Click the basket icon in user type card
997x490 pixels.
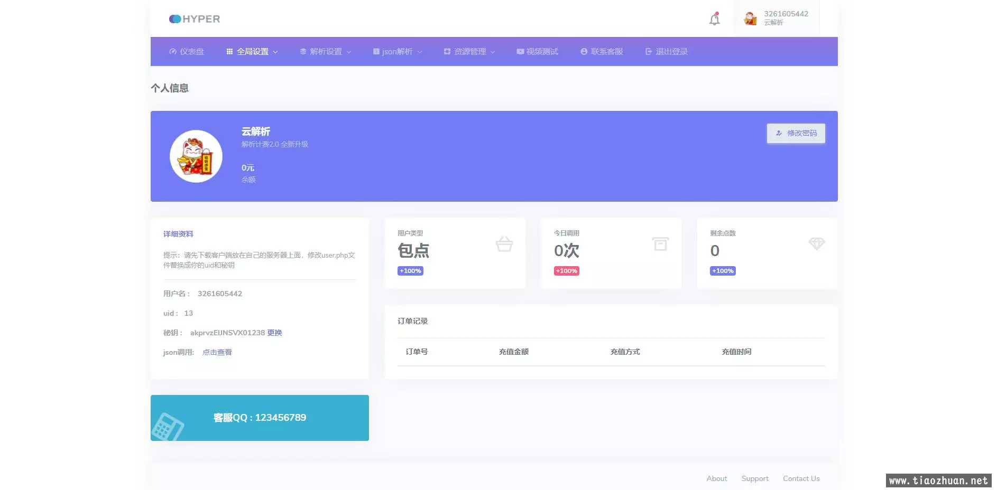(504, 244)
